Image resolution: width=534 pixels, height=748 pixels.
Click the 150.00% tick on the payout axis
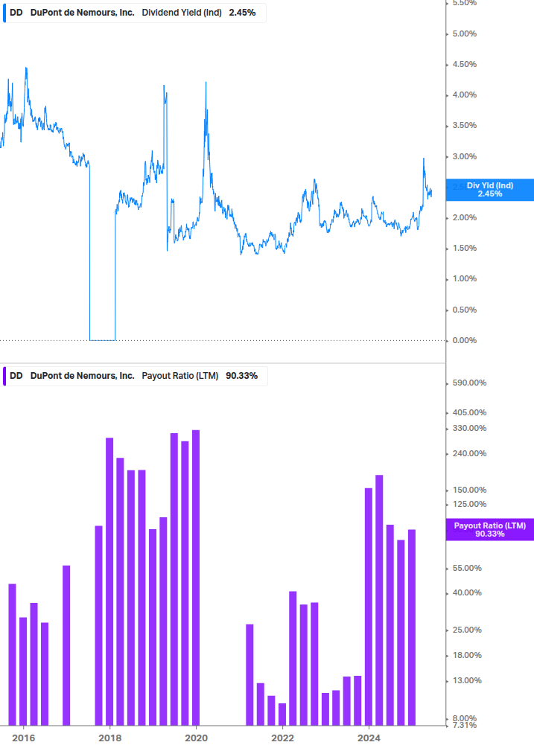(469, 490)
